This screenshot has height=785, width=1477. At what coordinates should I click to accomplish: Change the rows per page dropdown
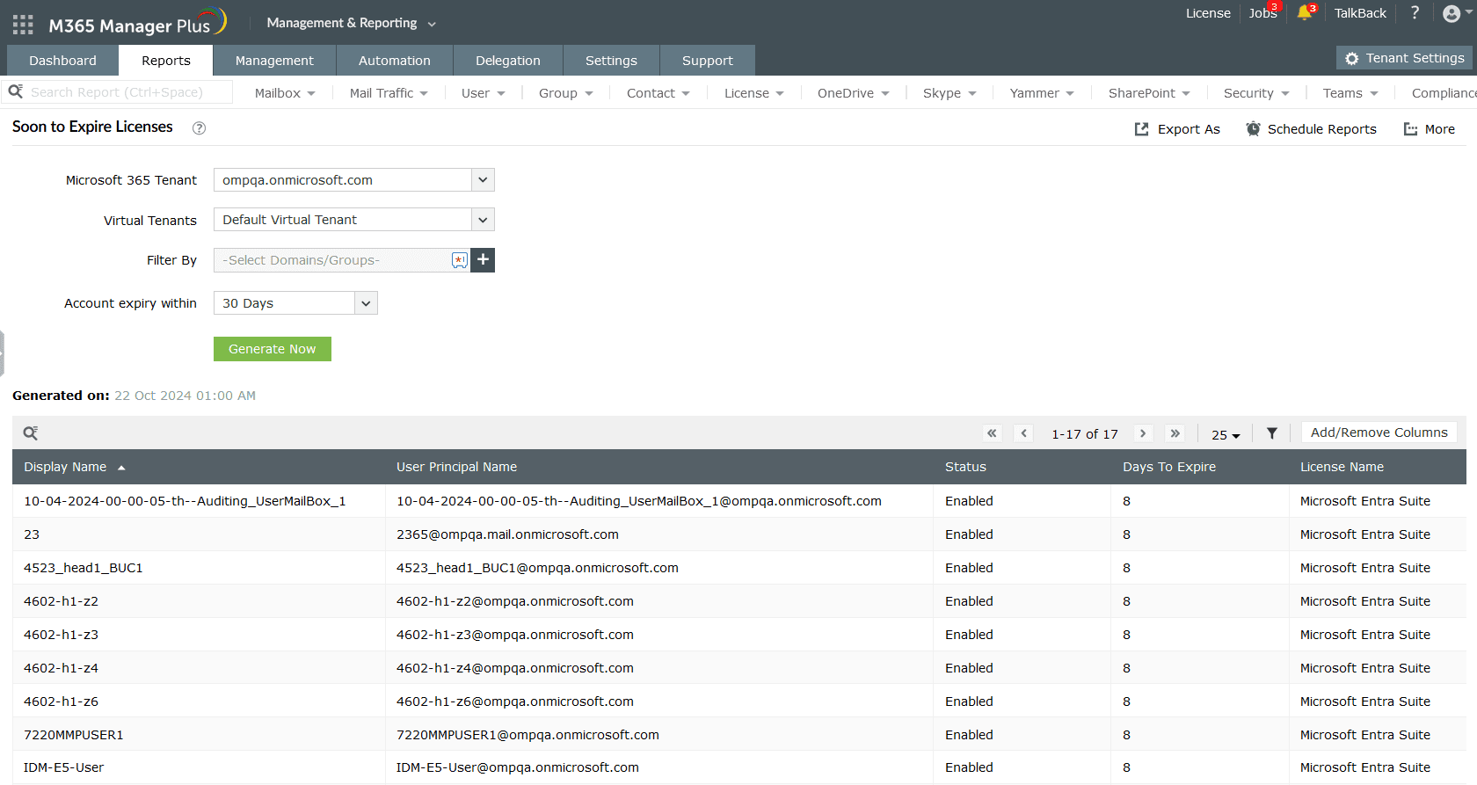(x=1226, y=434)
